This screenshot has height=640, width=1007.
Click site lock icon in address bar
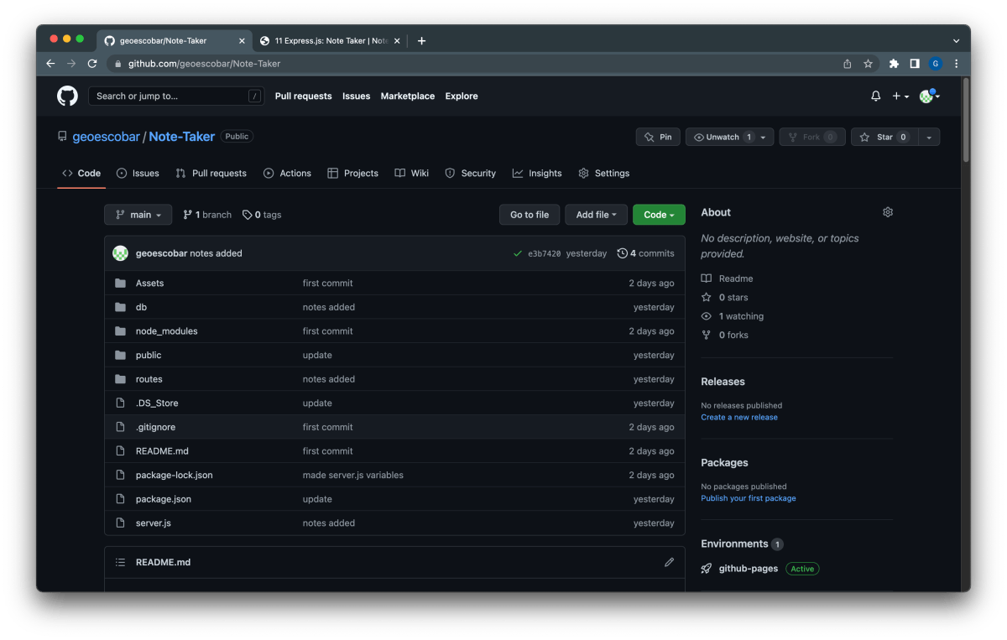pos(118,64)
